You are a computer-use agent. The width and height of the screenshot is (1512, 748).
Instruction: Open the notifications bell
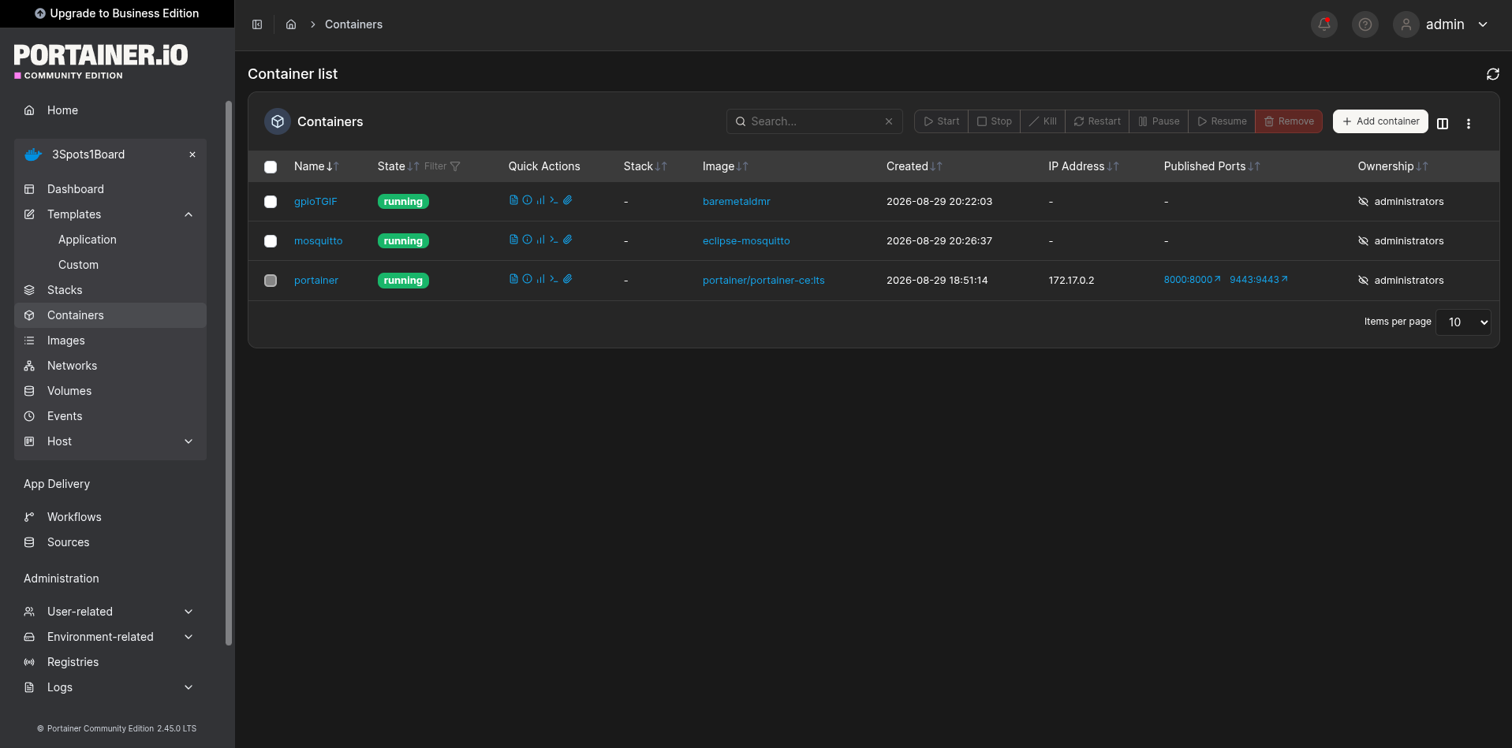pyautogui.click(x=1324, y=24)
